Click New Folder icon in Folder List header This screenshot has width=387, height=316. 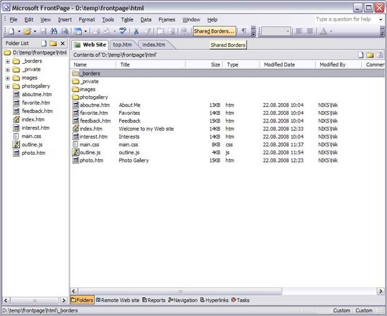tap(53, 44)
